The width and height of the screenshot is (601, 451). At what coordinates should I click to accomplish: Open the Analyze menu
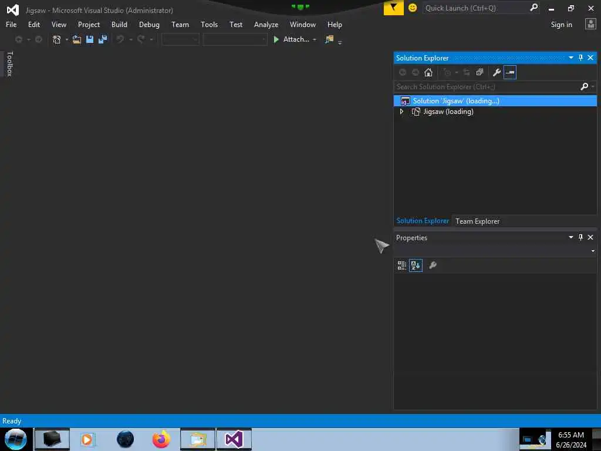click(266, 25)
